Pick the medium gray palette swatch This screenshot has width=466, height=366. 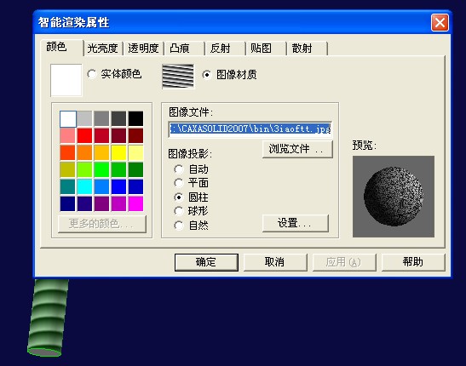tap(101, 118)
